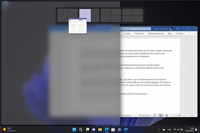The width and height of the screenshot is (200, 133).
Task: Toggle Focus mode (Фокусировка) in status bar
Action: pos(144,115)
